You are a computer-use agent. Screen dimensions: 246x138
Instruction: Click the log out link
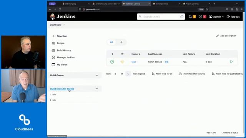tap(233, 16)
